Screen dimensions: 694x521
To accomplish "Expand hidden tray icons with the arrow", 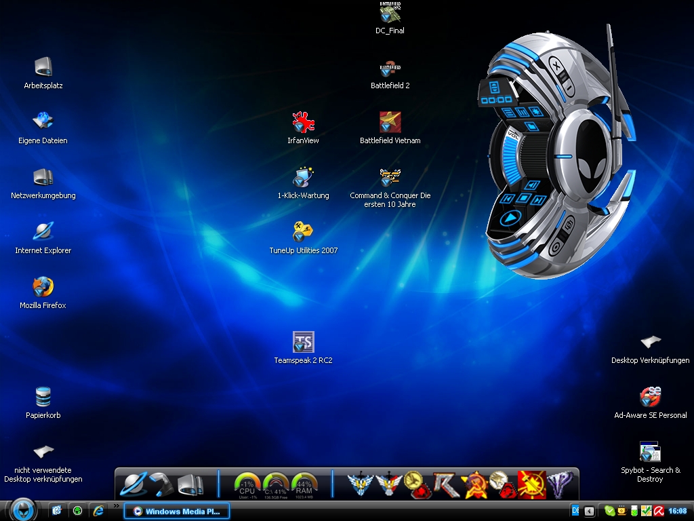I will pyautogui.click(x=589, y=512).
